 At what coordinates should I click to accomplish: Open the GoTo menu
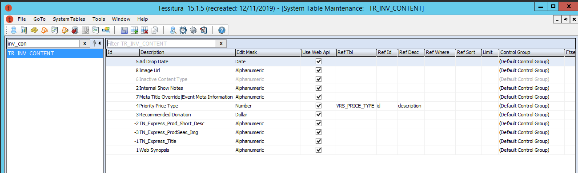tap(40, 19)
